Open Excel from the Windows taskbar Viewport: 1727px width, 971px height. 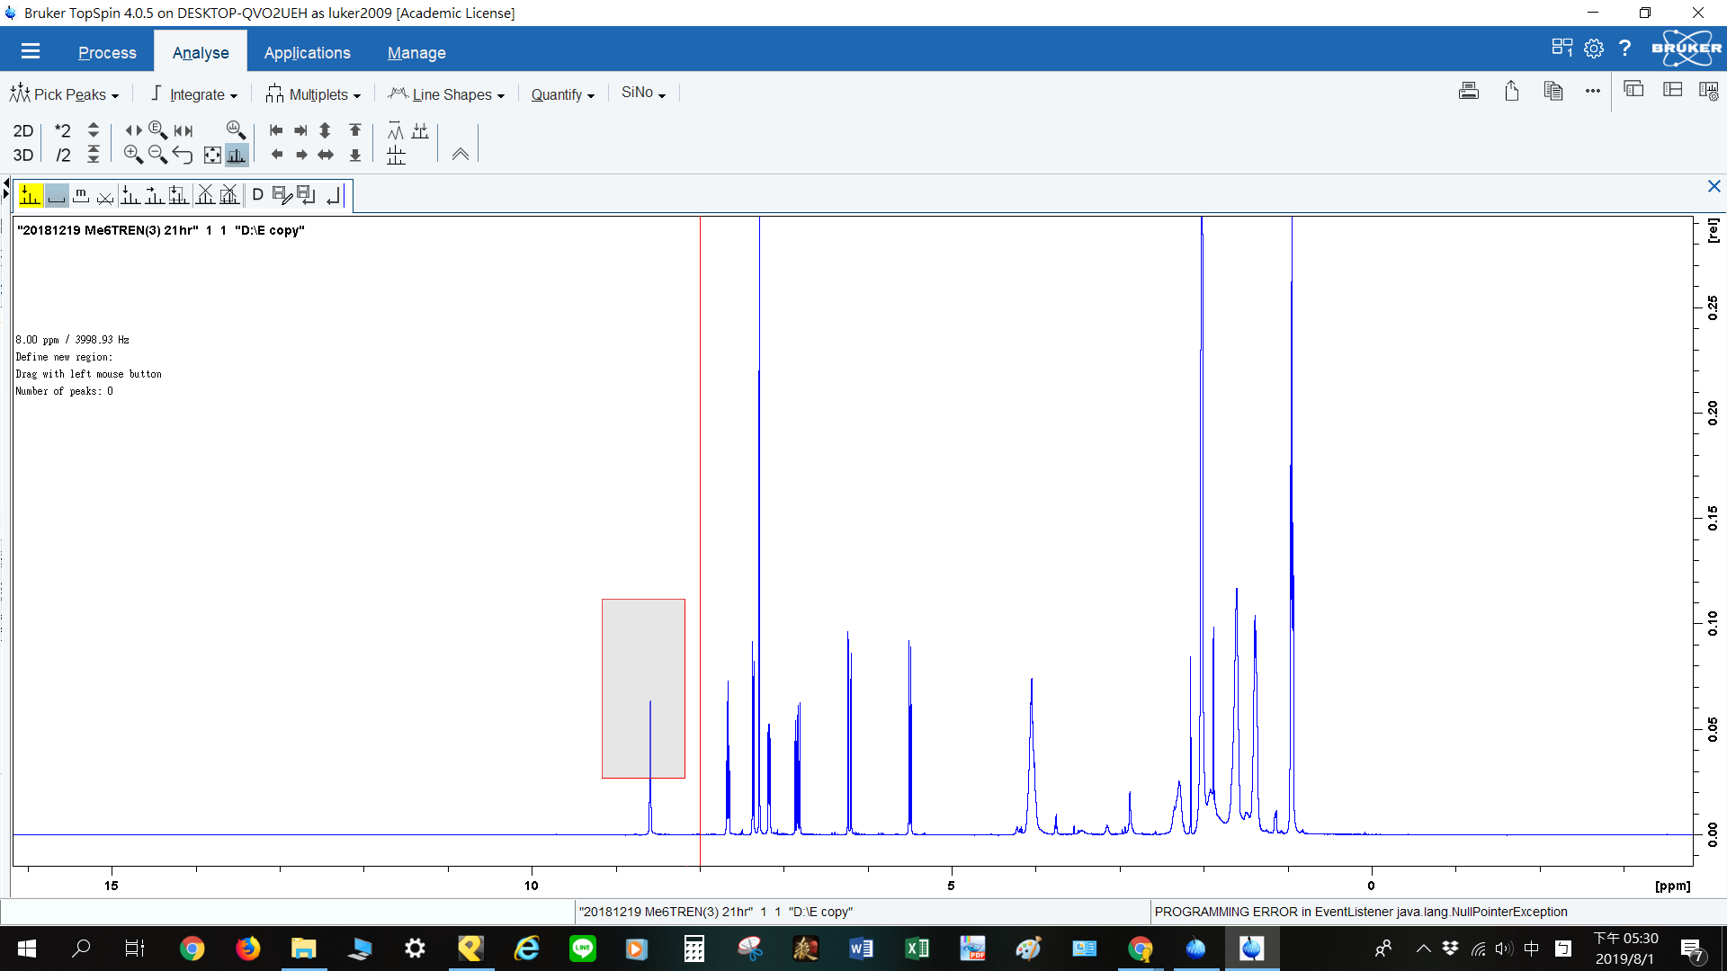(x=917, y=949)
